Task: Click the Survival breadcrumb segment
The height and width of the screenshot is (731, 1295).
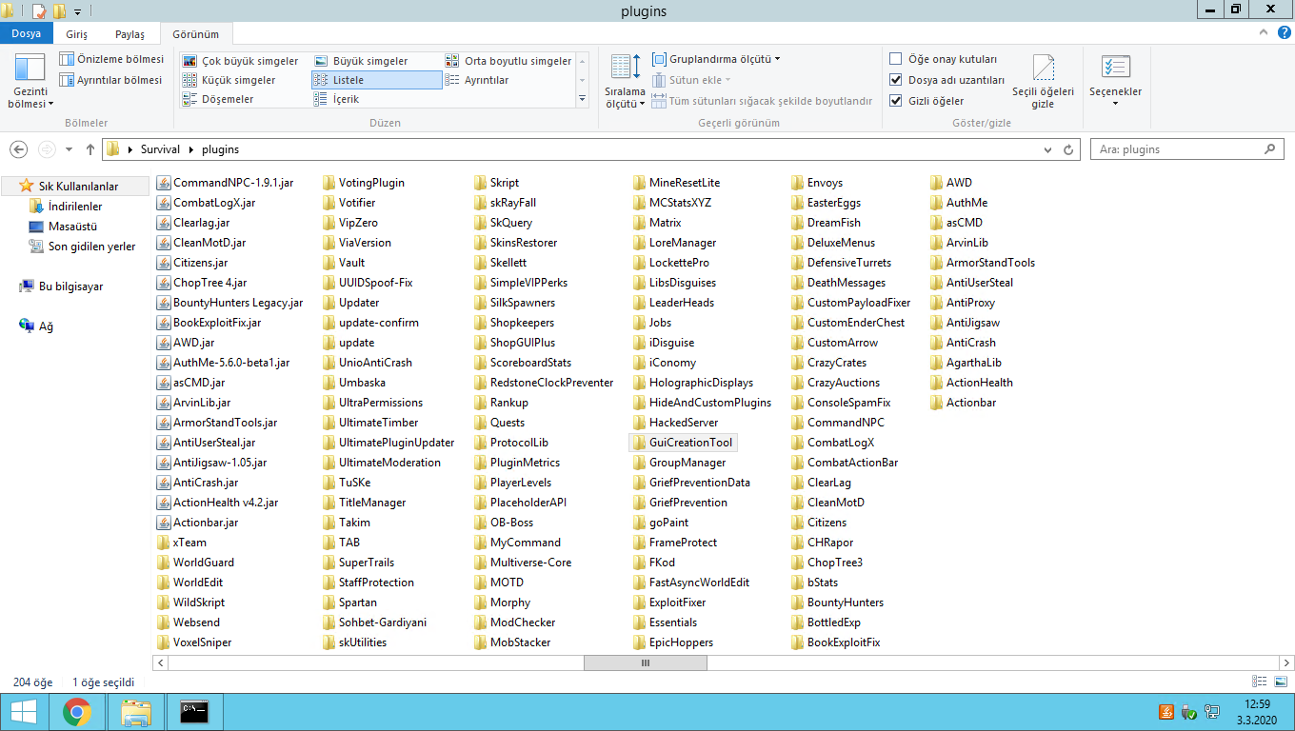Action: [160, 149]
